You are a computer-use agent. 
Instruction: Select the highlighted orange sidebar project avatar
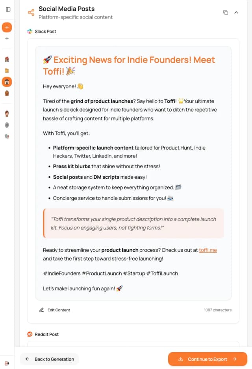click(7, 82)
